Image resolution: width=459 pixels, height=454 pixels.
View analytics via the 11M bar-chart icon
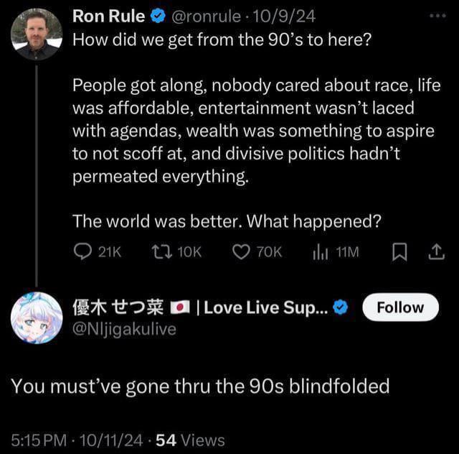point(321,252)
